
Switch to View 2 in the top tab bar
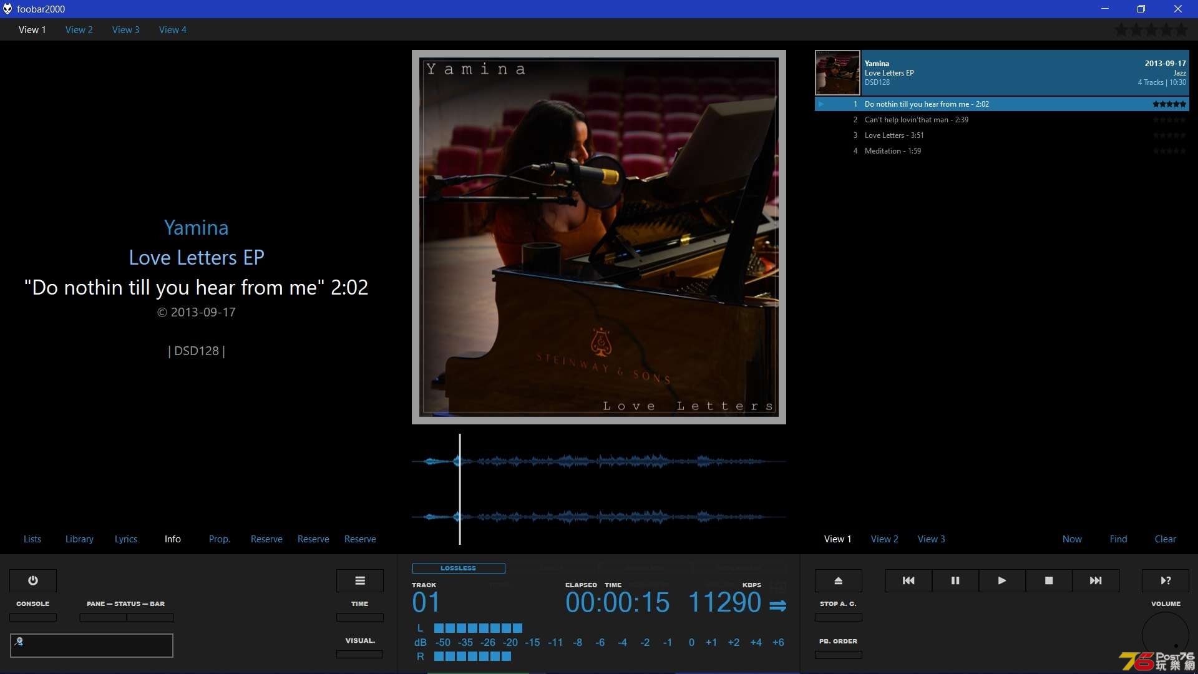pos(79,29)
